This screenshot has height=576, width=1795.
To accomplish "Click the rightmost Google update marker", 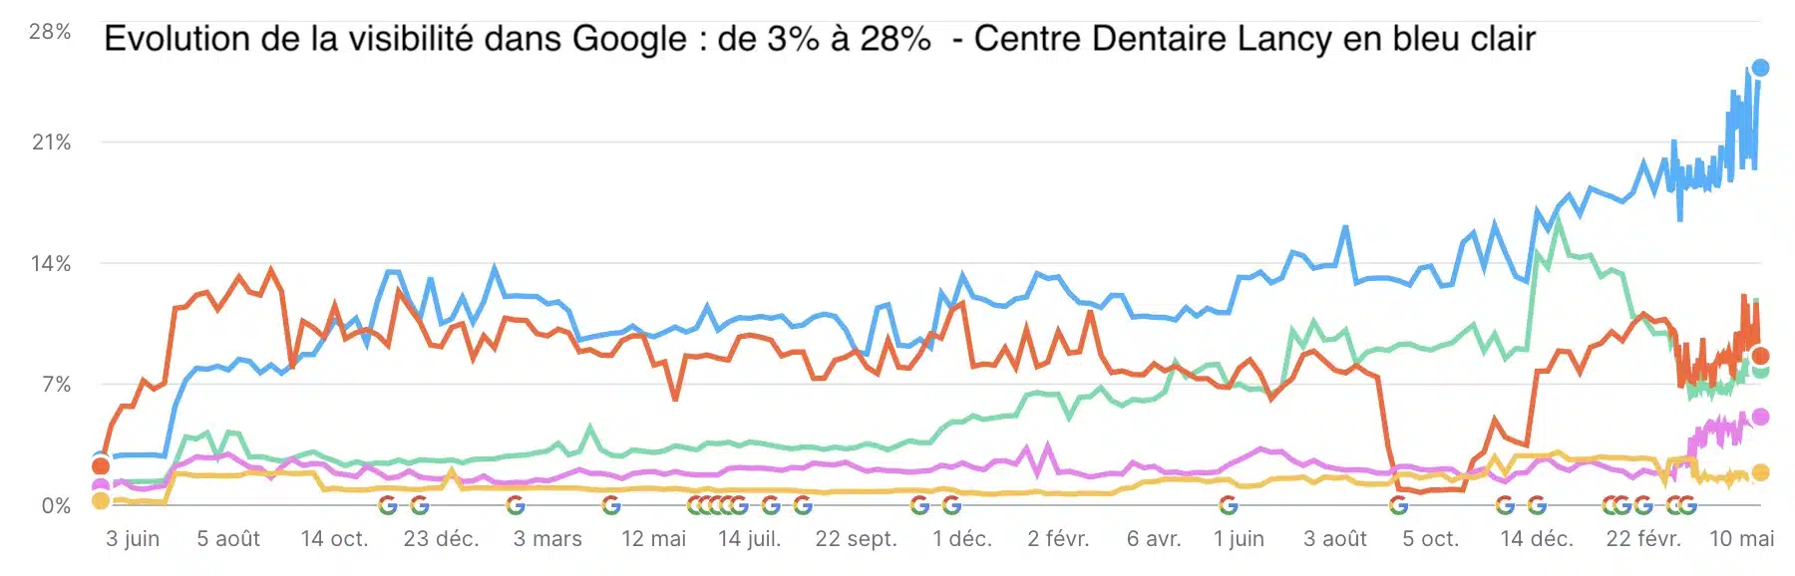I will [1687, 505].
